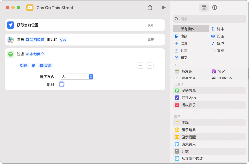The width and height of the screenshot is (249, 164).
Task: Click the search magnifier icon
Action: coord(177,19)
